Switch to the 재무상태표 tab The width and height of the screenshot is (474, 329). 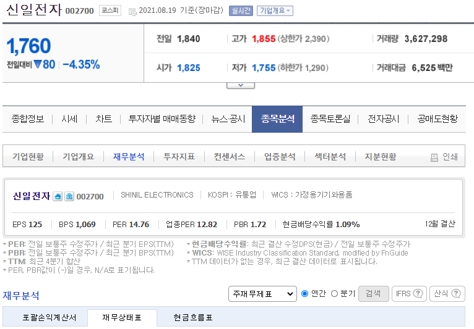[122, 317]
